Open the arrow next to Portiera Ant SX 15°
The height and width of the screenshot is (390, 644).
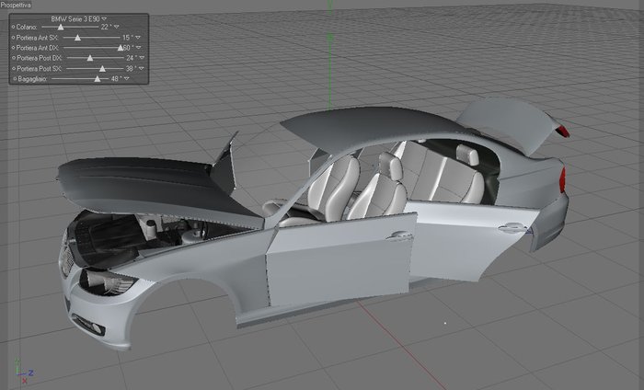(x=138, y=38)
